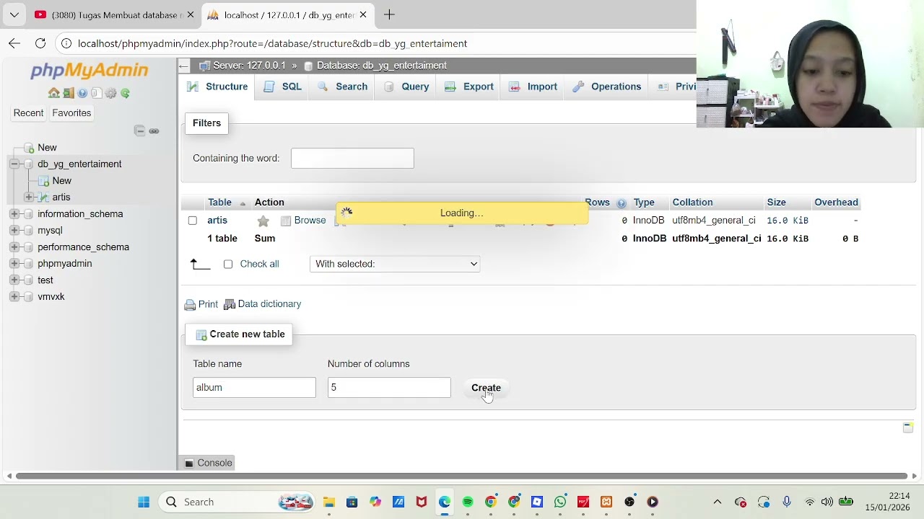Viewport: 924px width, 519px height.
Task: Expand test database node
Action: pos(14,280)
